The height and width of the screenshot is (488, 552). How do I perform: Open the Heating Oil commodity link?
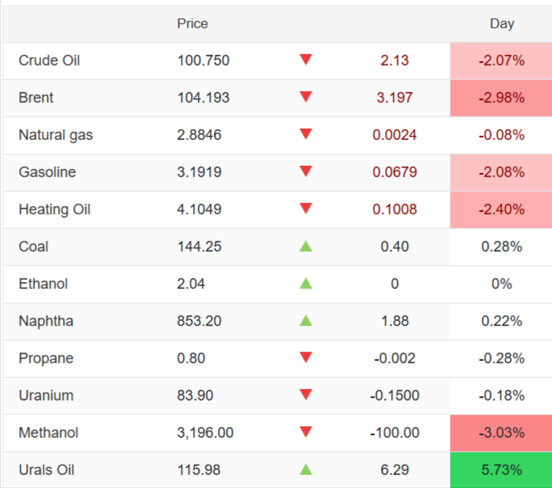(x=54, y=210)
